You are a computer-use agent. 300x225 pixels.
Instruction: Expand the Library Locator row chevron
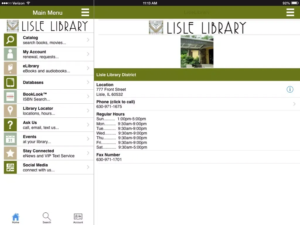click(x=88, y=110)
